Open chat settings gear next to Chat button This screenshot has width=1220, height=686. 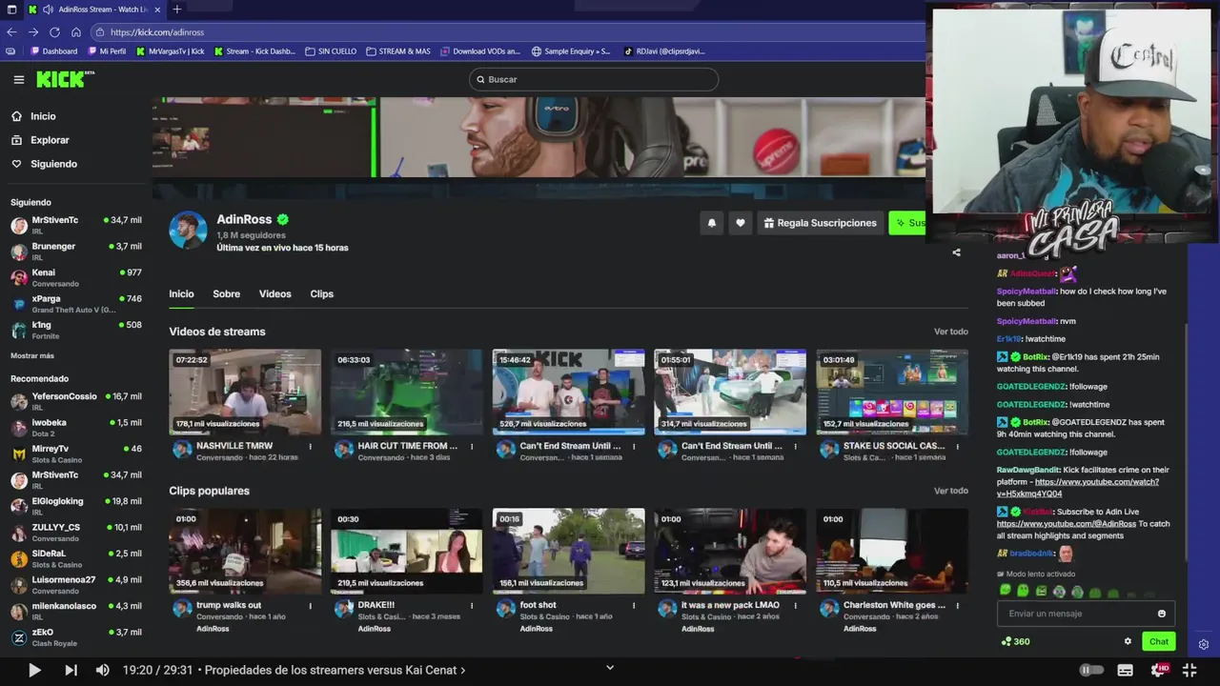(1128, 641)
